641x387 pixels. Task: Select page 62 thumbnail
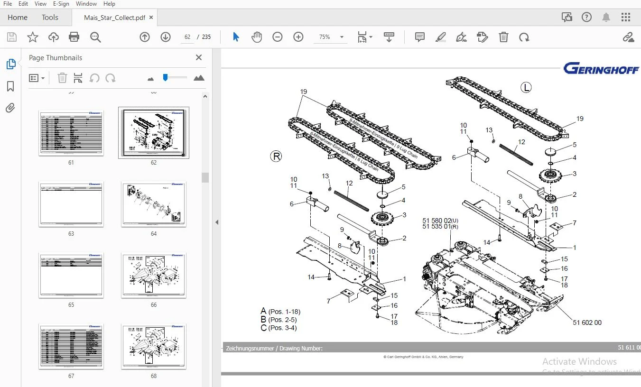tap(154, 133)
